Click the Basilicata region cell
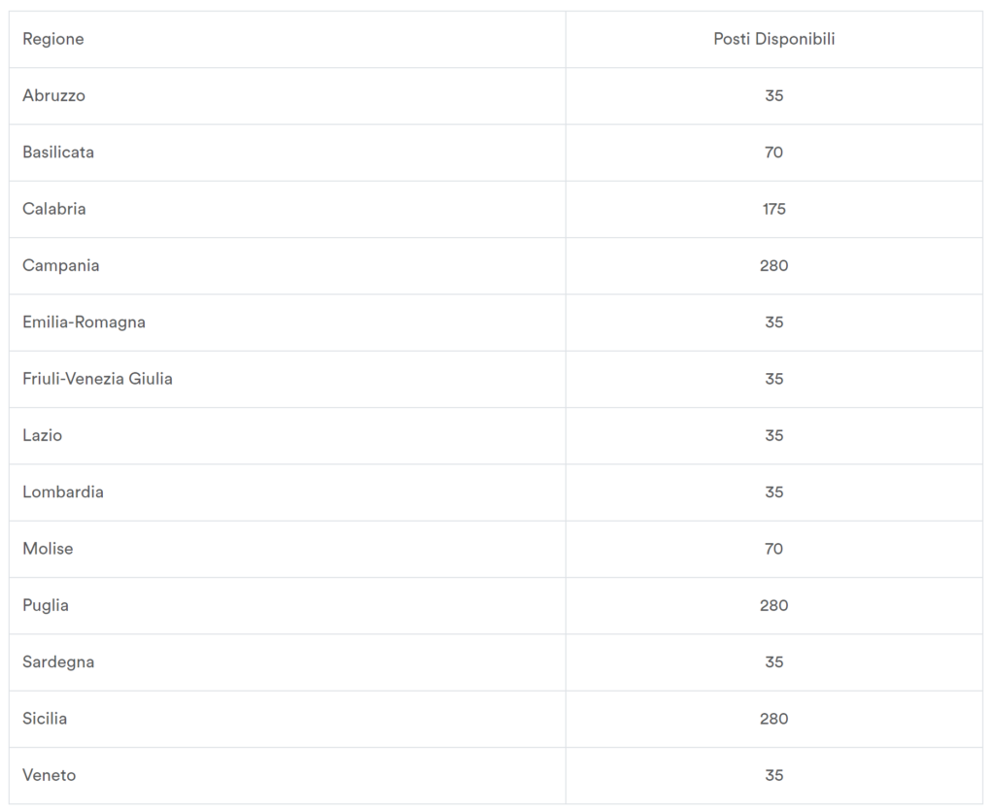Viewport: 995px width, 812px height. tap(58, 152)
